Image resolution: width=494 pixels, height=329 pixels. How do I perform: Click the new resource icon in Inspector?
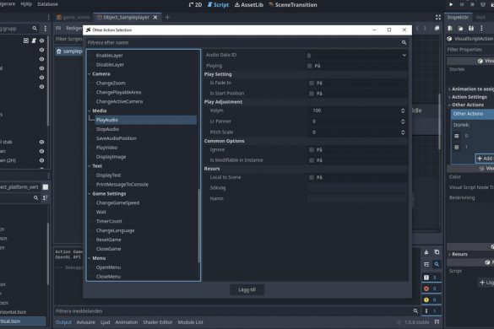pyautogui.click(x=450, y=29)
